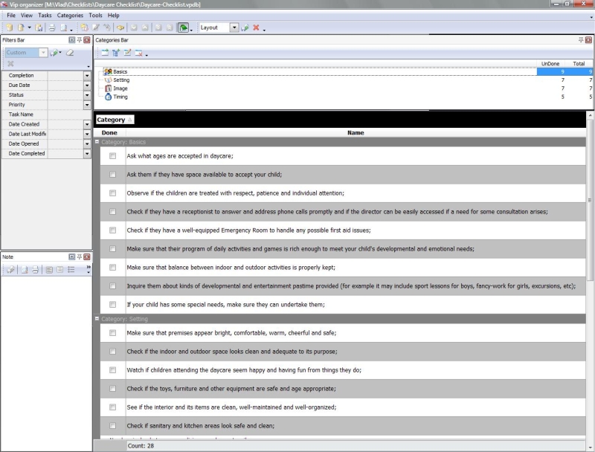Open the Layout dropdown in toolbar
Image resolution: width=595 pixels, height=452 pixels.
click(234, 28)
